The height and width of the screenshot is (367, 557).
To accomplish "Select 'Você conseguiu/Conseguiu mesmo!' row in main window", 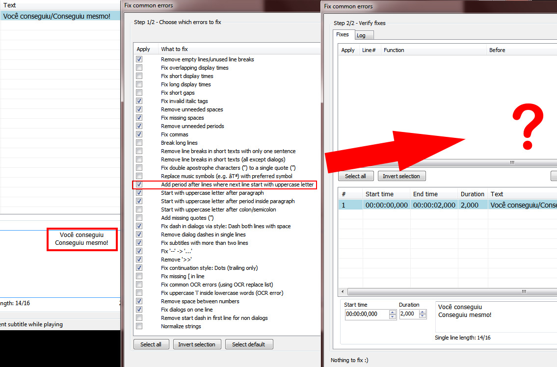I will (60, 16).
